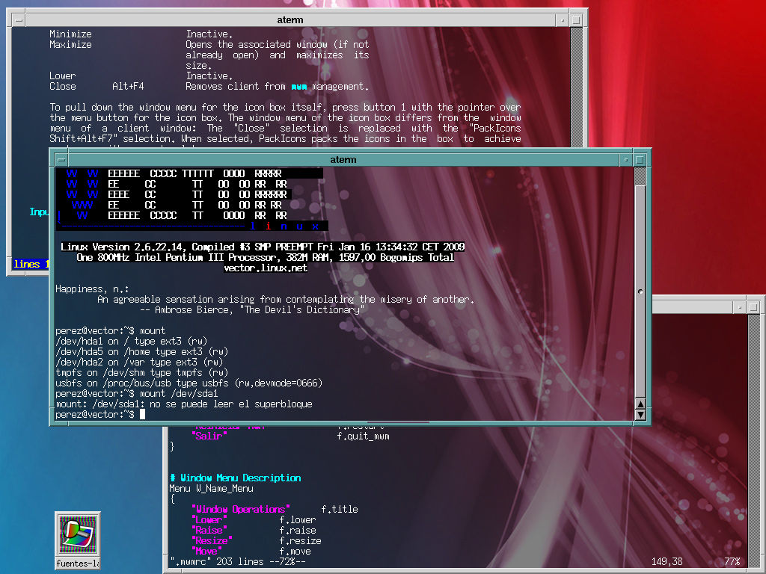Click the "Window Operations" string in editor
The height and width of the screenshot is (574, 766).
240,509
